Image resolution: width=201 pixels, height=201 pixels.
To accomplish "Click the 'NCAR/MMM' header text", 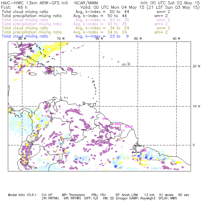I will point(86,3).
